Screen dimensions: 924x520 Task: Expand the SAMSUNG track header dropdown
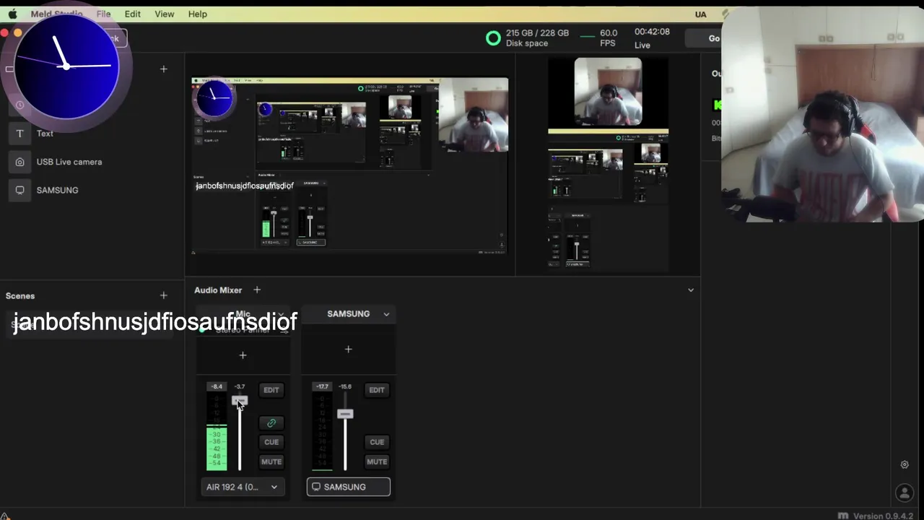pos(386,314)
